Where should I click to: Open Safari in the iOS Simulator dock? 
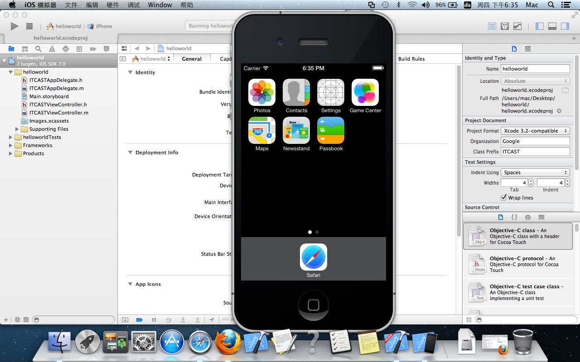click(314, 257)
